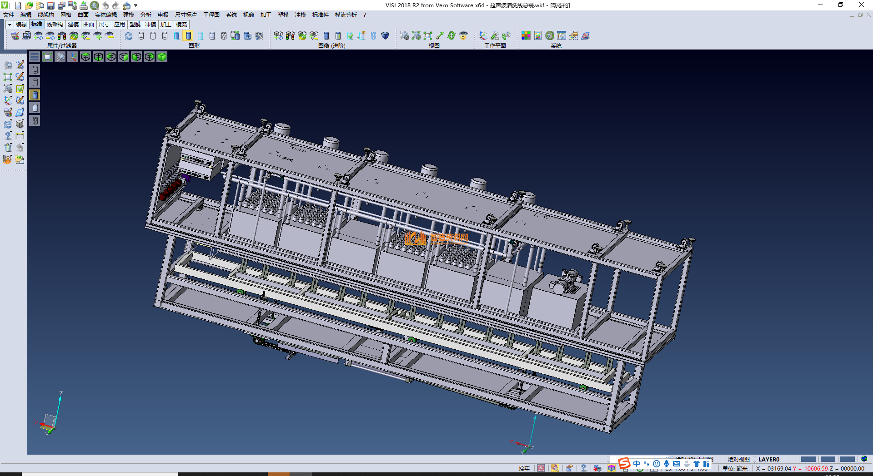Click the open file folder icon

[29, 5]
